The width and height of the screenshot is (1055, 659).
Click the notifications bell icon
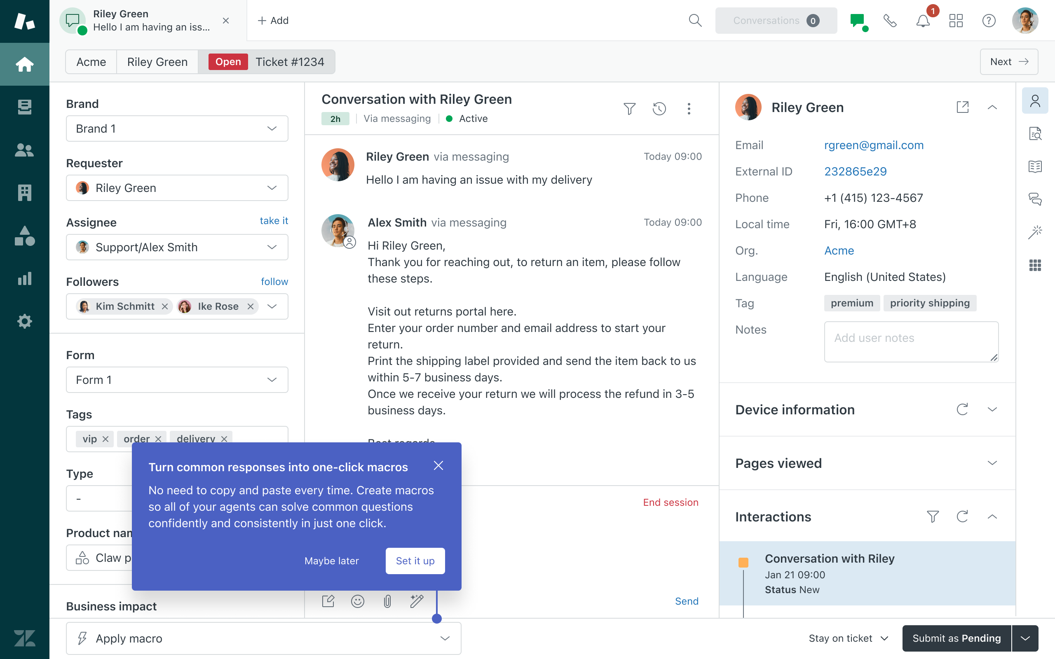[x=922, y=21]
